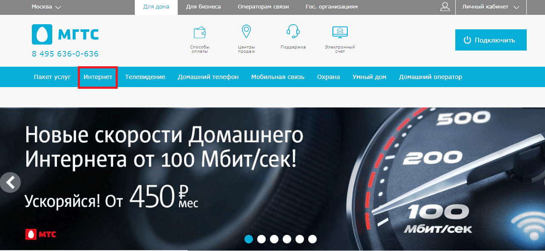This screenshot has width=545, height=251.
Task: Click the user profile icon
Action: [x=445, y=7]
